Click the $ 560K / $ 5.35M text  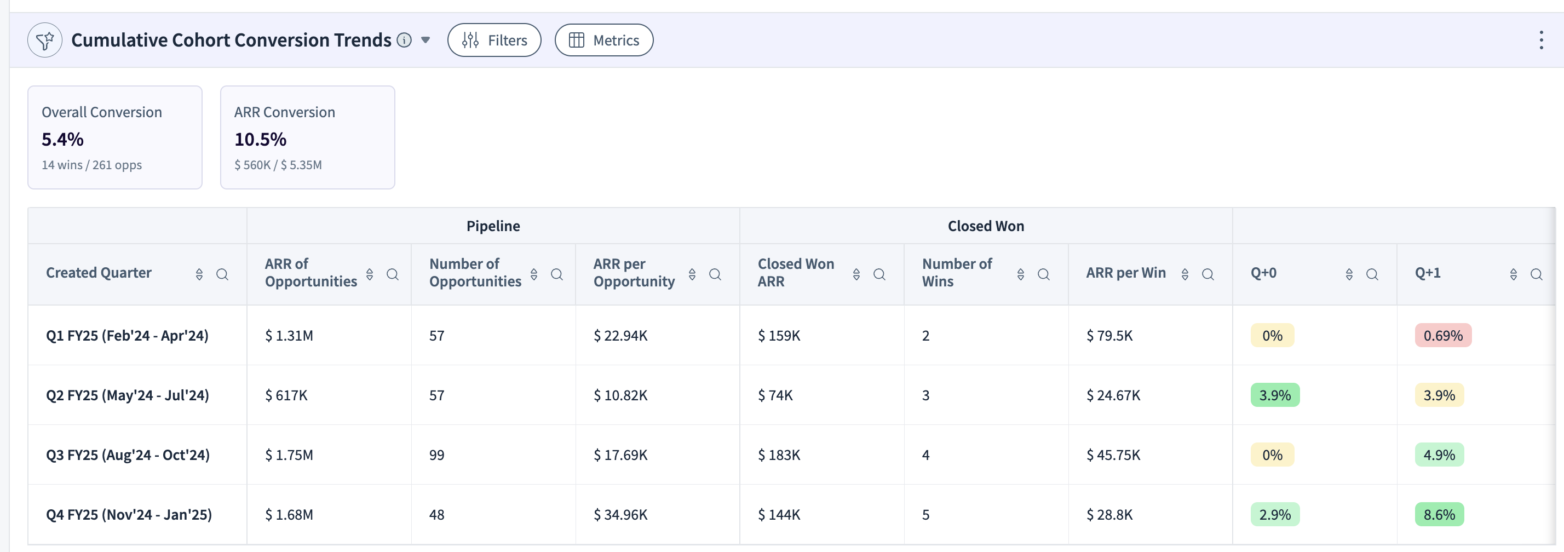[x=278, y=165]
